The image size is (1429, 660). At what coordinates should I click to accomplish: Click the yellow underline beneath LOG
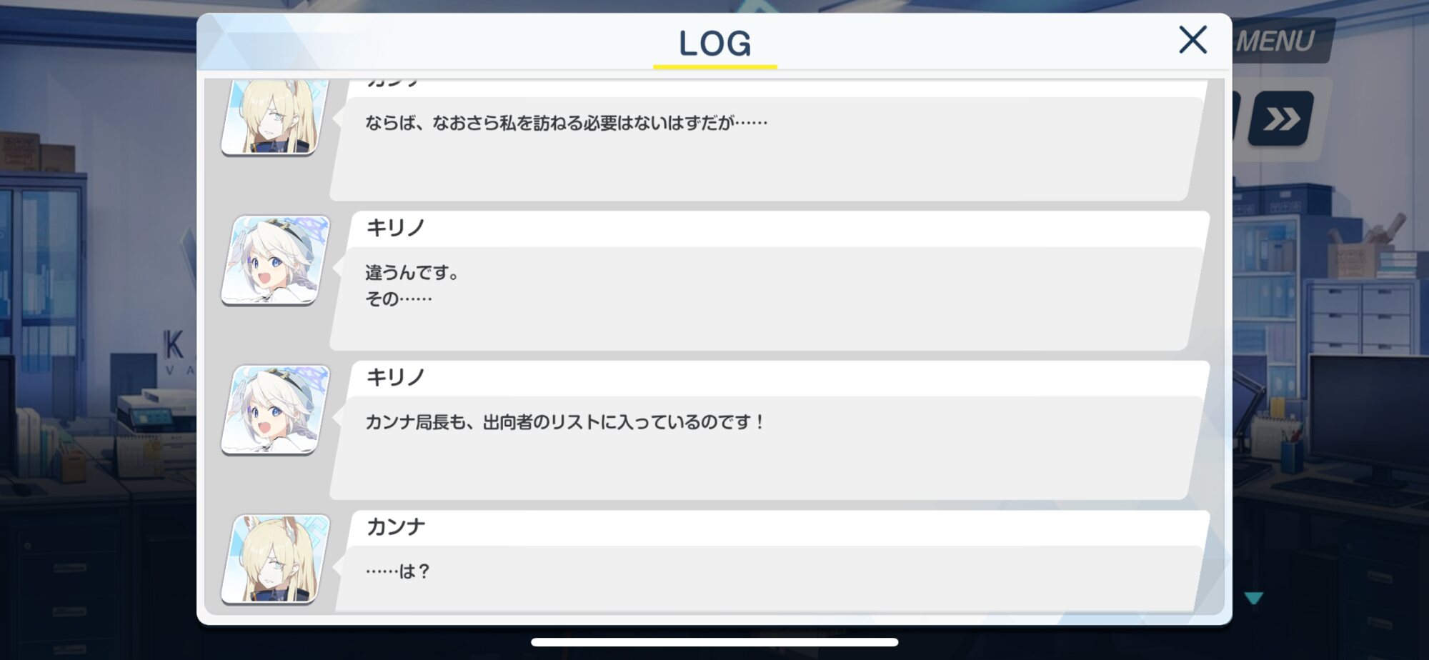(x=714, y=66)
